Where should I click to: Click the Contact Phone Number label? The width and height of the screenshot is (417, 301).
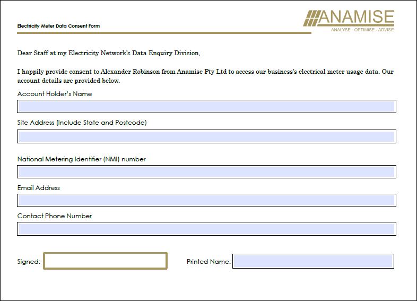55,216
